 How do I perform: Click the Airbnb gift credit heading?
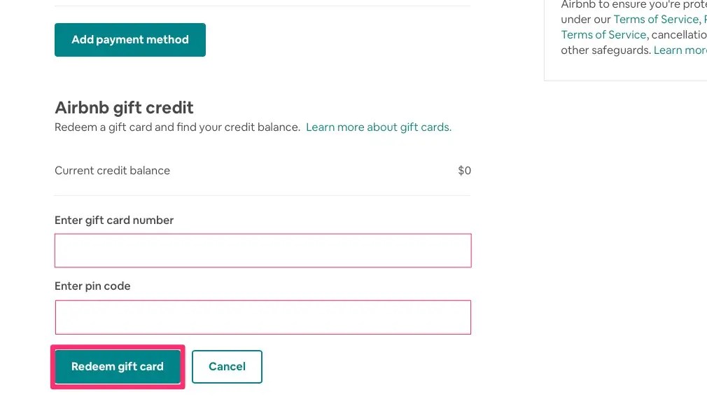(124, 108)
